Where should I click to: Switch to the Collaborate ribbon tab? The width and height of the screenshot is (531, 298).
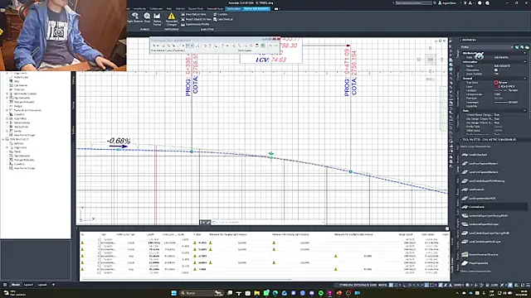pyautogui.click(x=156, y=8)
